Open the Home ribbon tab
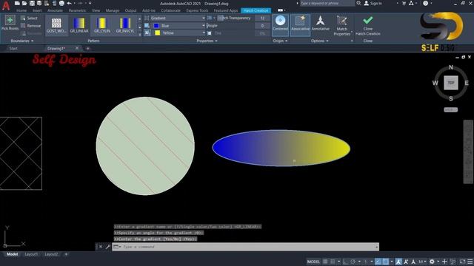Screen dimensions: 474x266 [21, 10]
